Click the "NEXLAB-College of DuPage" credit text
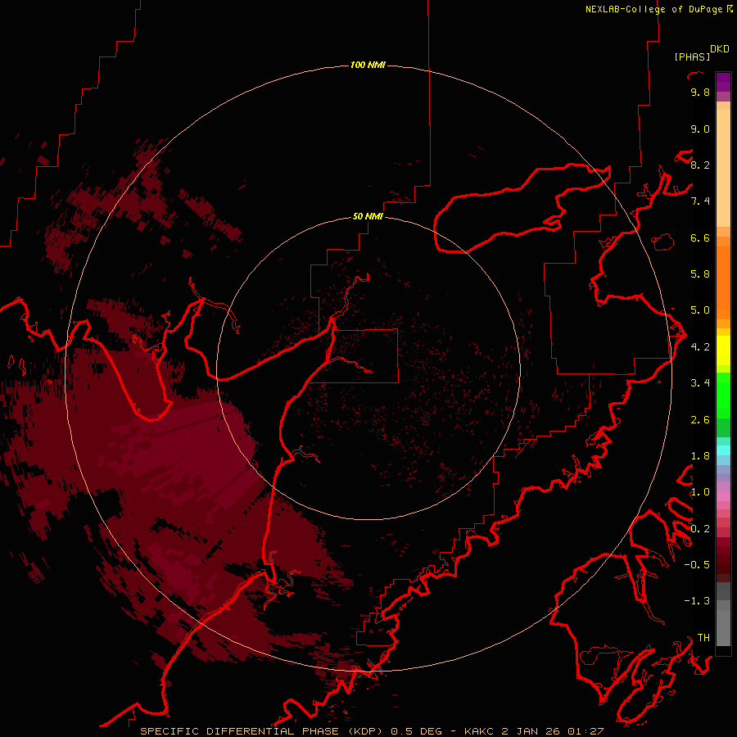Viewport: 737px width, 737px height. (x=653, y=9)
